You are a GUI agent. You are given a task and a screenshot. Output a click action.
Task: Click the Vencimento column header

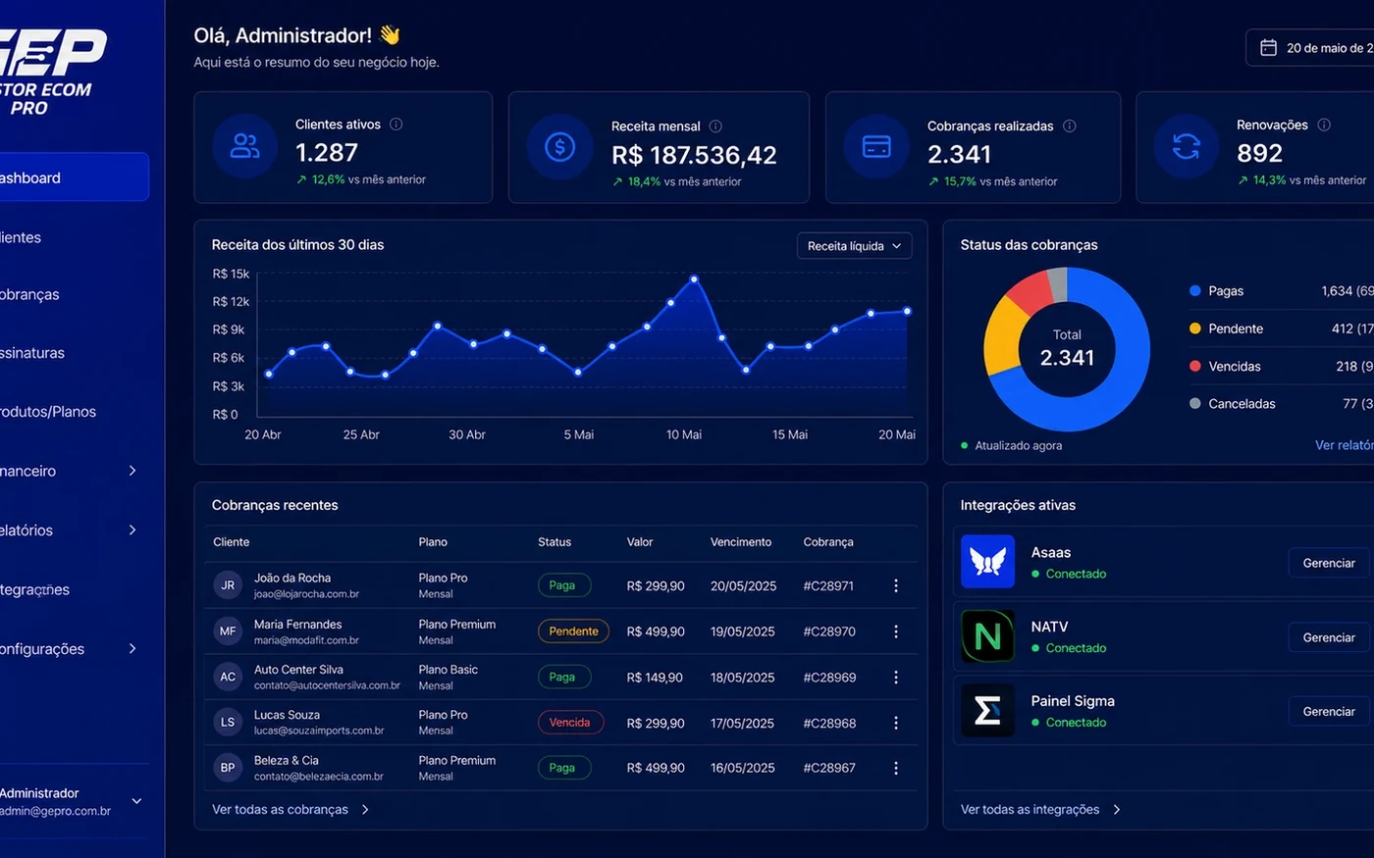(741, 541)
